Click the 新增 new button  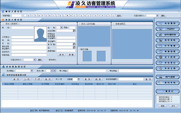click(x=71, y=55)
